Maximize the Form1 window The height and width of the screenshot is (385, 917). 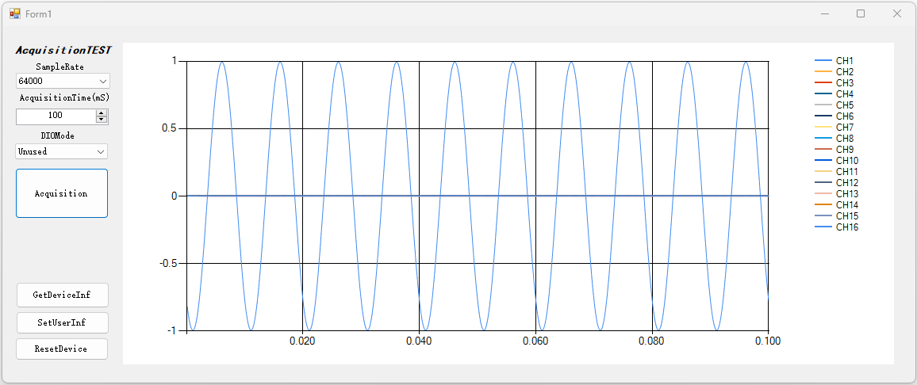coord(860,13)
